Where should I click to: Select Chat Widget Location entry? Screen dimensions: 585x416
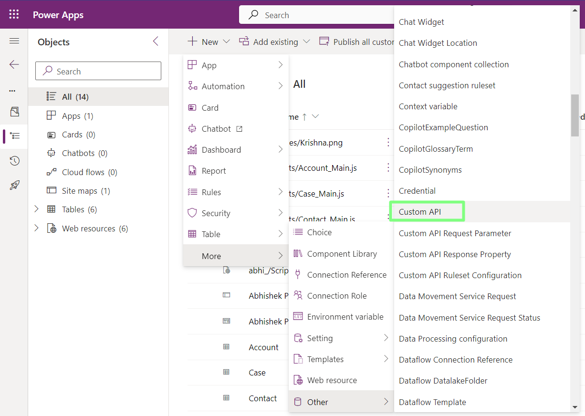coord(482,43)
